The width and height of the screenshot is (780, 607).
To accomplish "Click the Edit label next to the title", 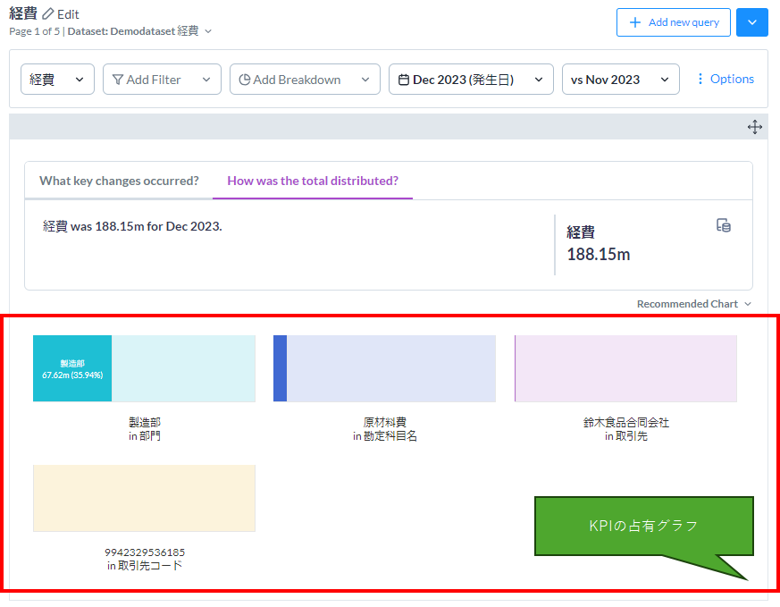I will pyautogui.click(x=68, y=14).
